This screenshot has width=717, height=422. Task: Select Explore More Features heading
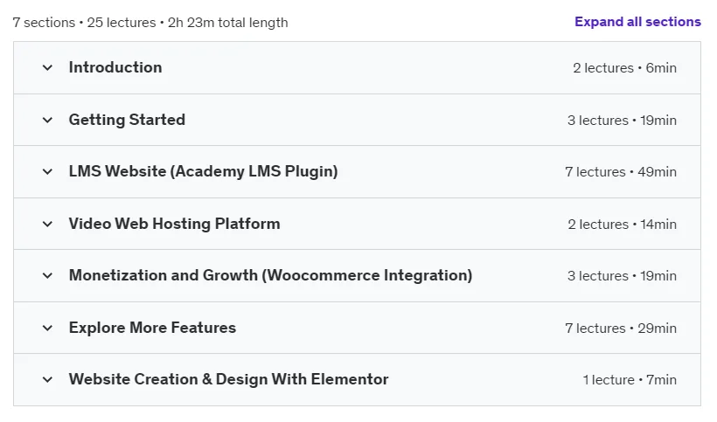(x=153, y=328)
